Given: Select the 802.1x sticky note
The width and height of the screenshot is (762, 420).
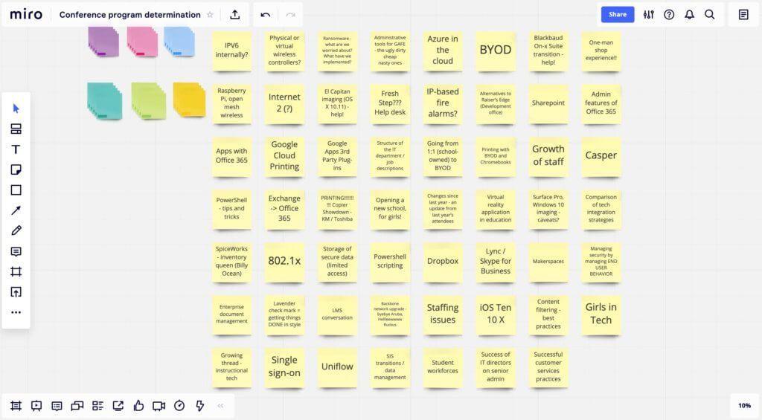Looking at the screenshot, I should click(284, 261).
